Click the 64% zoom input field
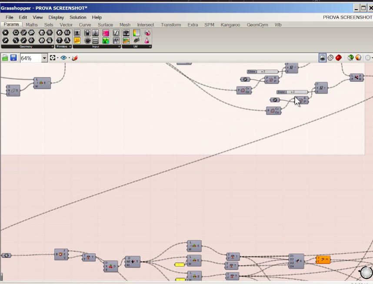 30,58
